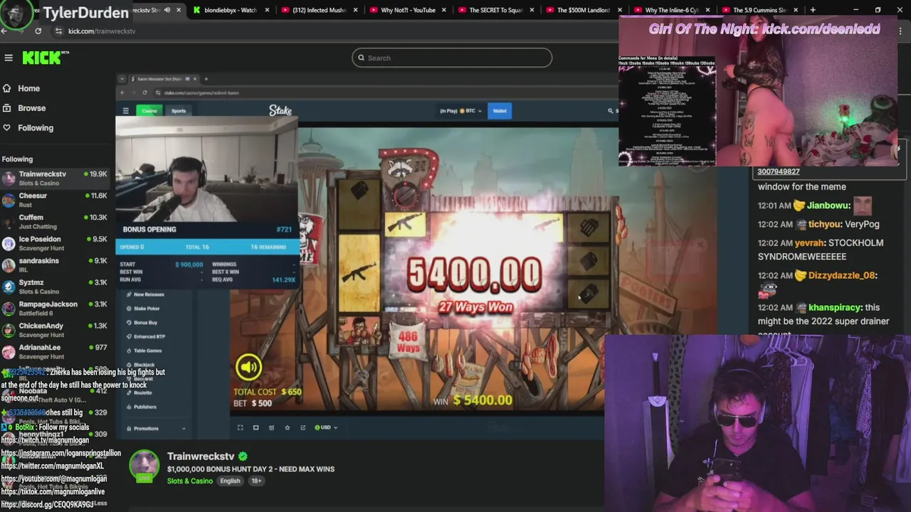Reload the inner Stake browser page

point(144,92)
